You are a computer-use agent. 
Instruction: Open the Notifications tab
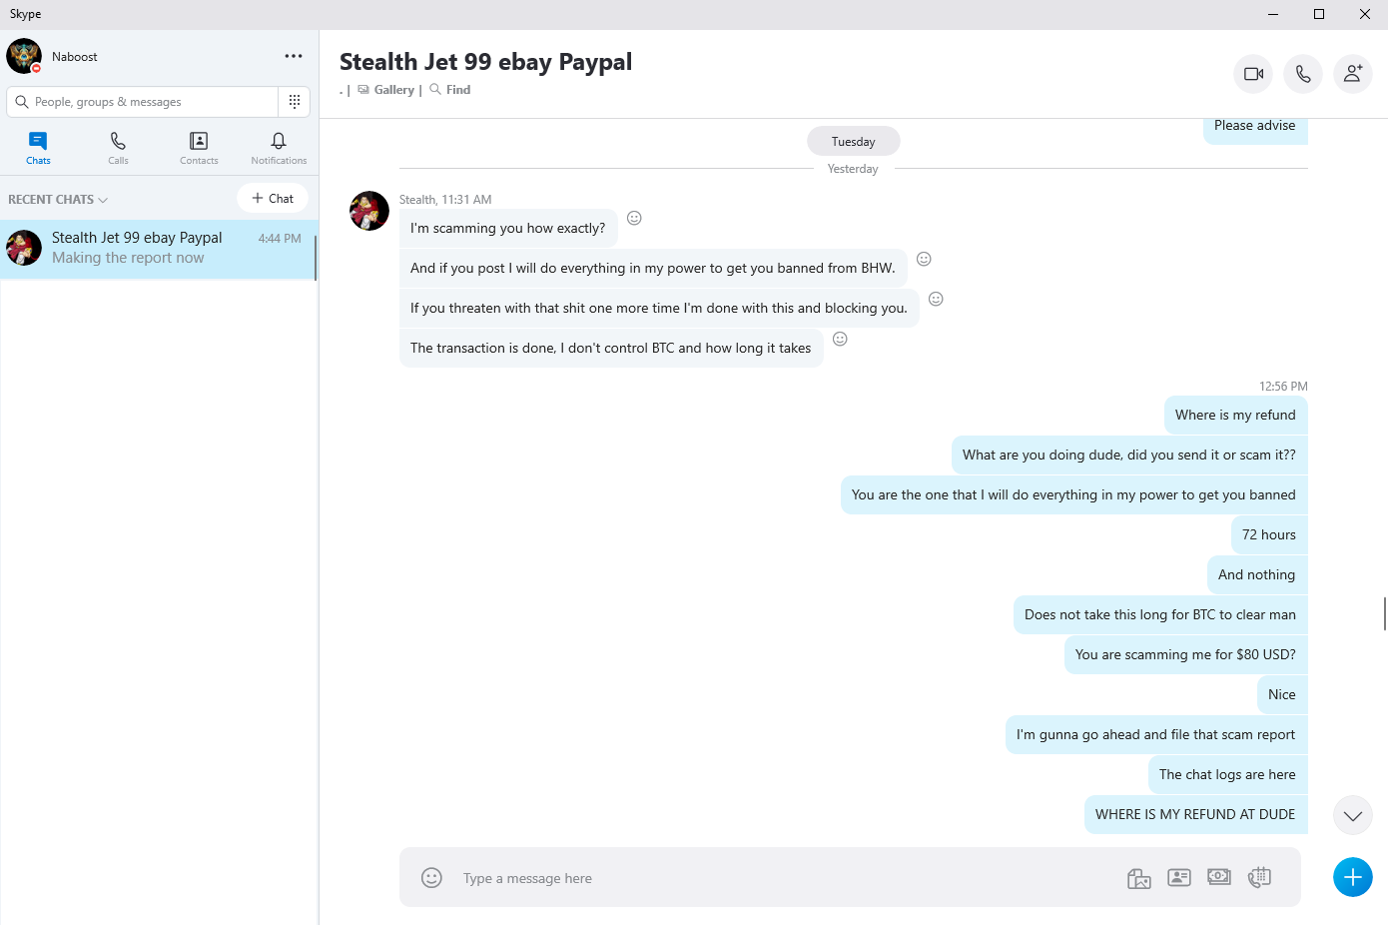coord(279,148)
